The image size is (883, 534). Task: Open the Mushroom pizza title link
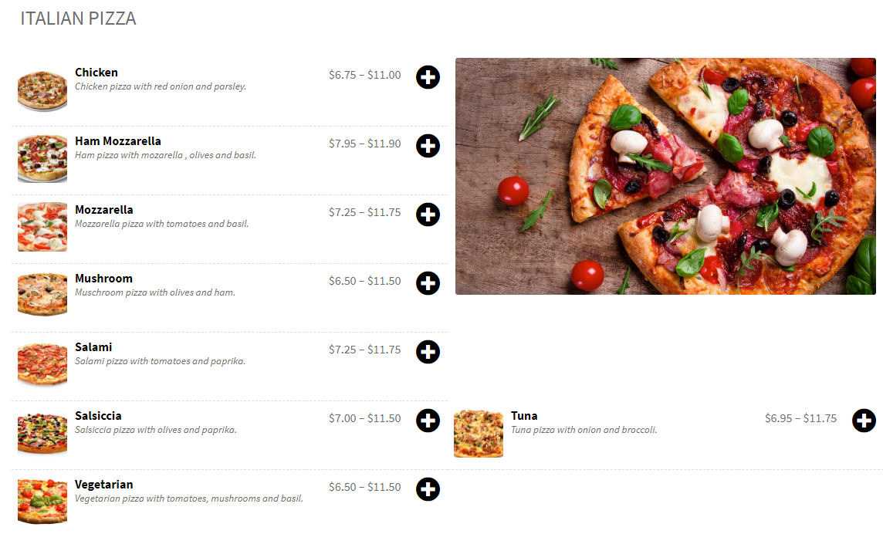click(x=103, y=279)
